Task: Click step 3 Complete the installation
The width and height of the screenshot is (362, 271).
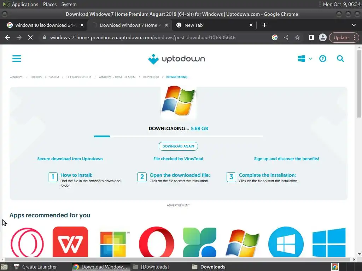Action: tap(262, 178)
